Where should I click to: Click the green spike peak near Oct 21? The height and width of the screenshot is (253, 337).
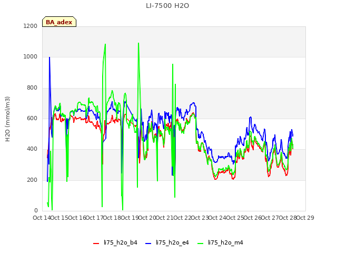tap(173, 64)
